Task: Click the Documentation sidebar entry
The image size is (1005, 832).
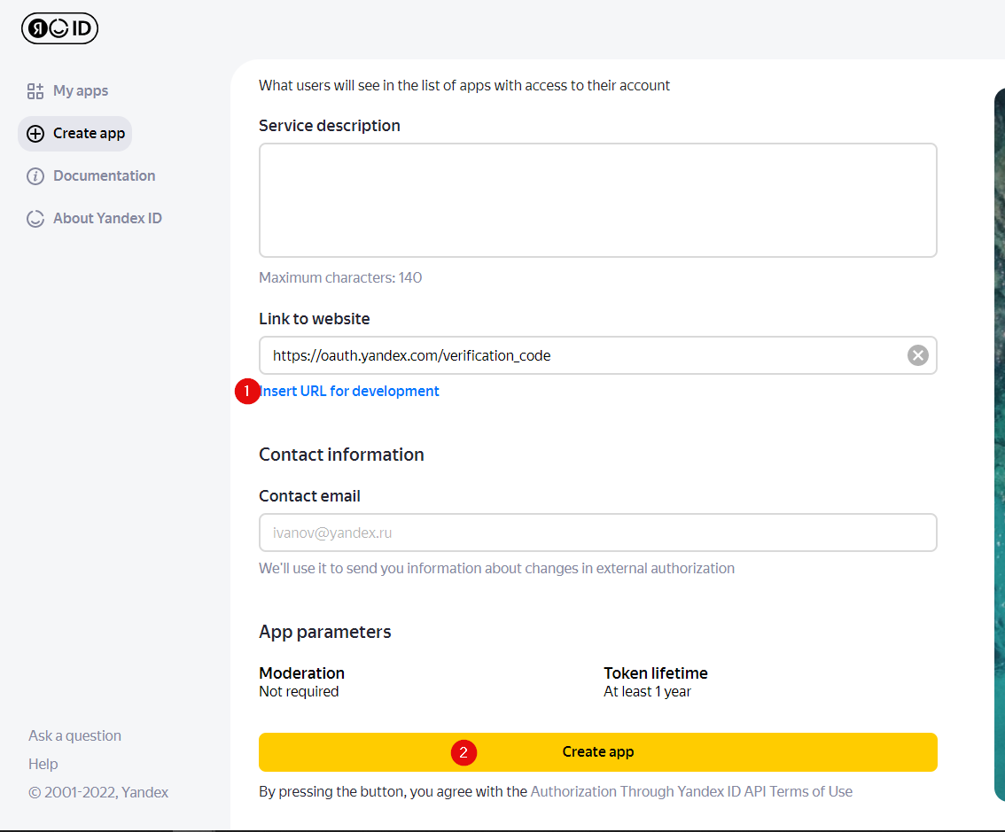Action: coord(103,175)
